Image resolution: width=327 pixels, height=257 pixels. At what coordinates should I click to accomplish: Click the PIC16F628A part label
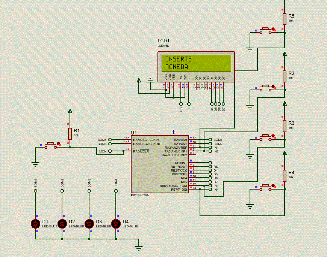coord(140,195)
